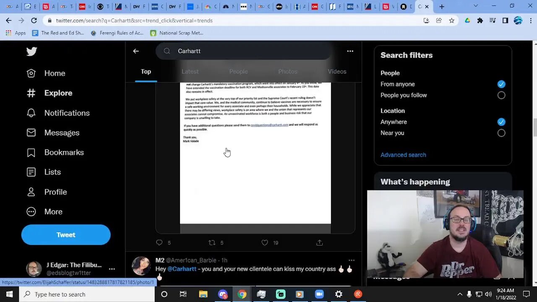Click the blue Tweet button
The height and width of the screenshot is (302, 537).
(x=66, y=235)
